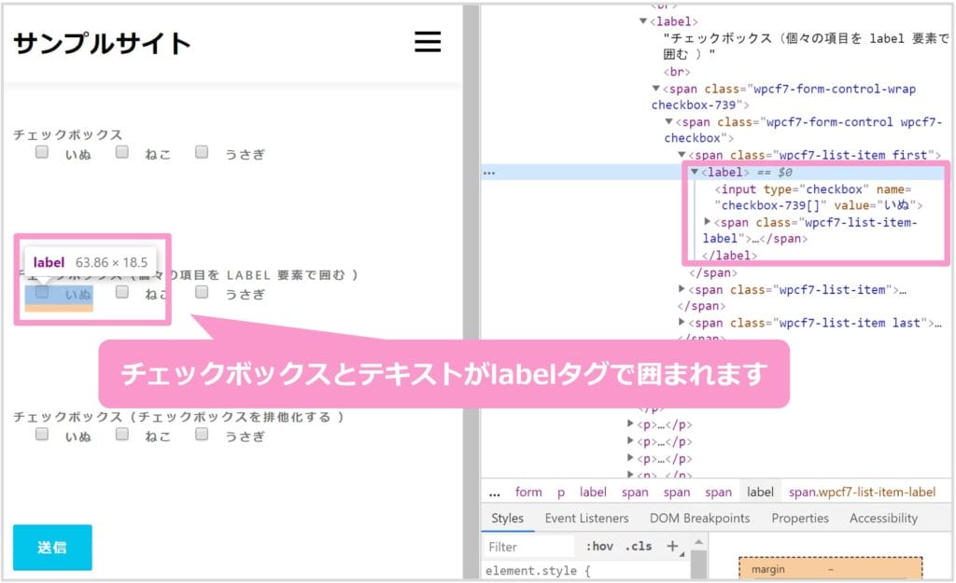956x583 pixels.
Task: Click the 送信 submit button
Action: [52, 547]
